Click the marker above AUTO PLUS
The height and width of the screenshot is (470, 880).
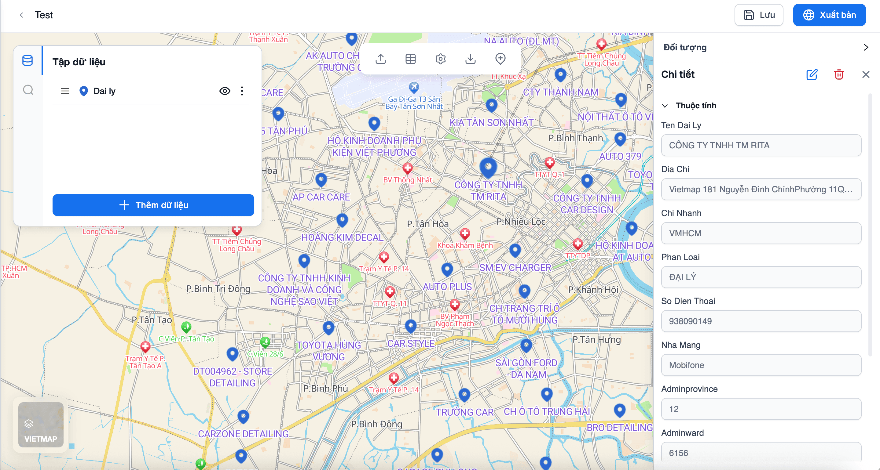coord(447,269)
